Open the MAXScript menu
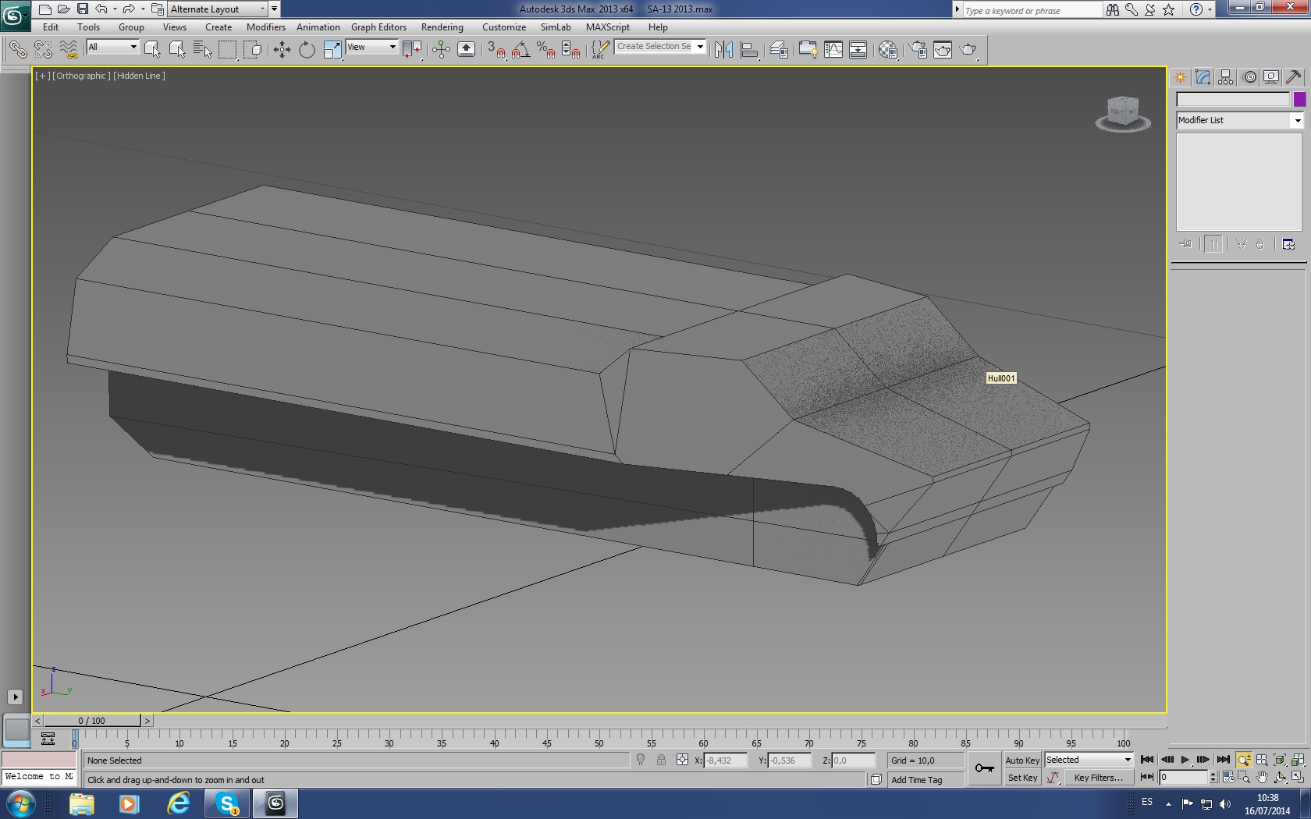The height and width of the screenshot is (819, 1311). click(607, 27)
